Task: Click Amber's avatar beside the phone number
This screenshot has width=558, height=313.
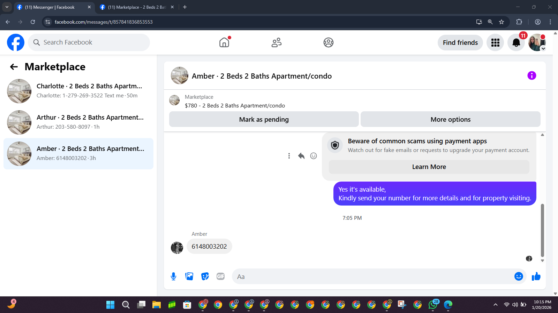Action: (177, 248)
